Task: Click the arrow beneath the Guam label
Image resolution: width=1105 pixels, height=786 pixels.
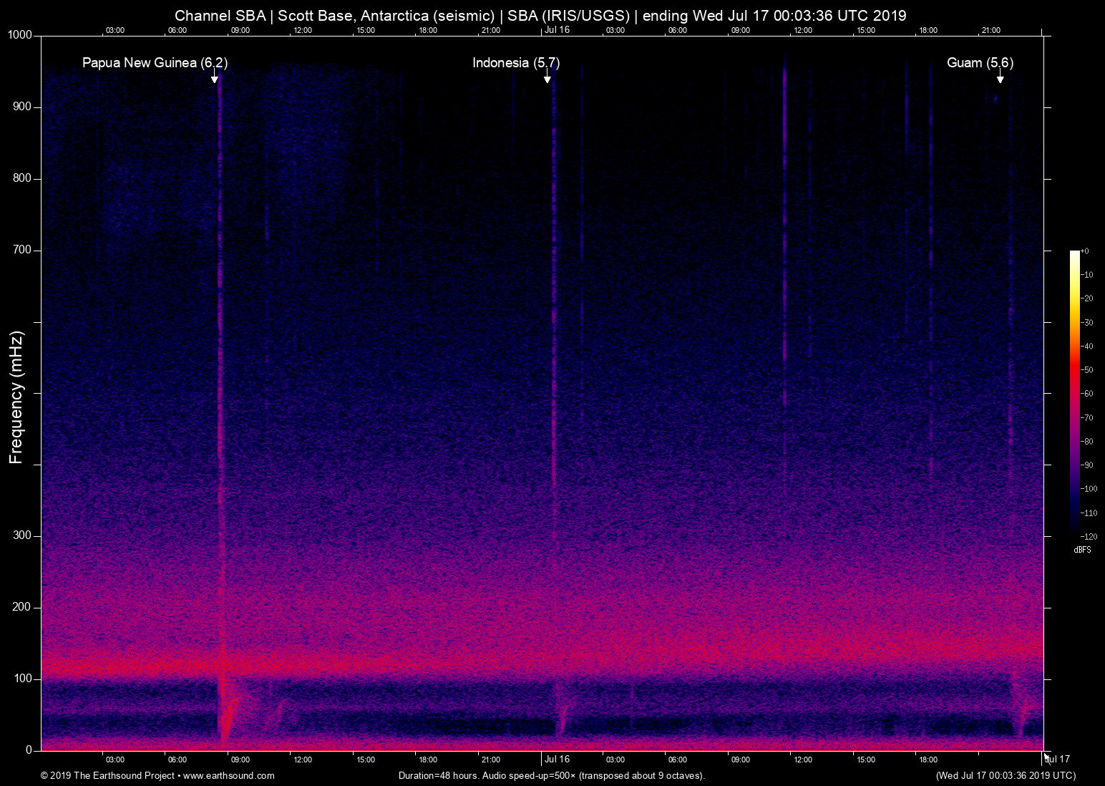Action: [1001, 79]
